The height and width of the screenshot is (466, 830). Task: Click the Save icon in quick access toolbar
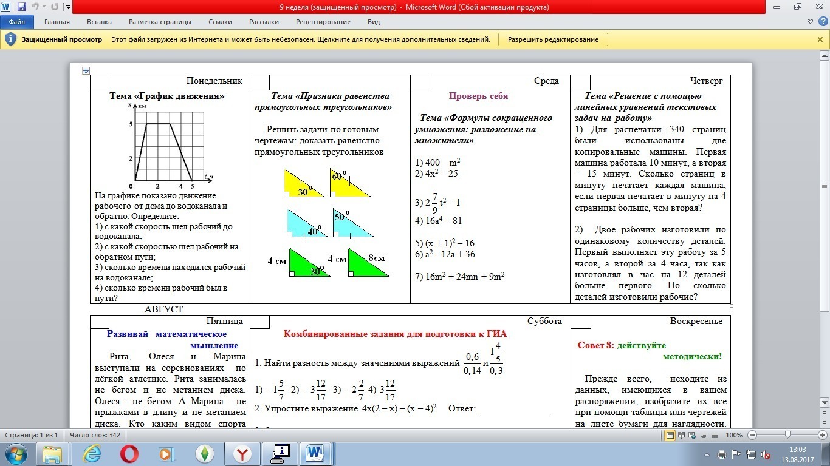pos(22,7)
